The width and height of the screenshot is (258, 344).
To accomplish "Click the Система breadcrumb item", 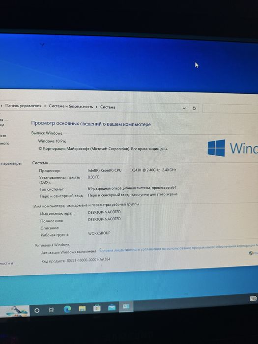I will click(x=108, y=107).
